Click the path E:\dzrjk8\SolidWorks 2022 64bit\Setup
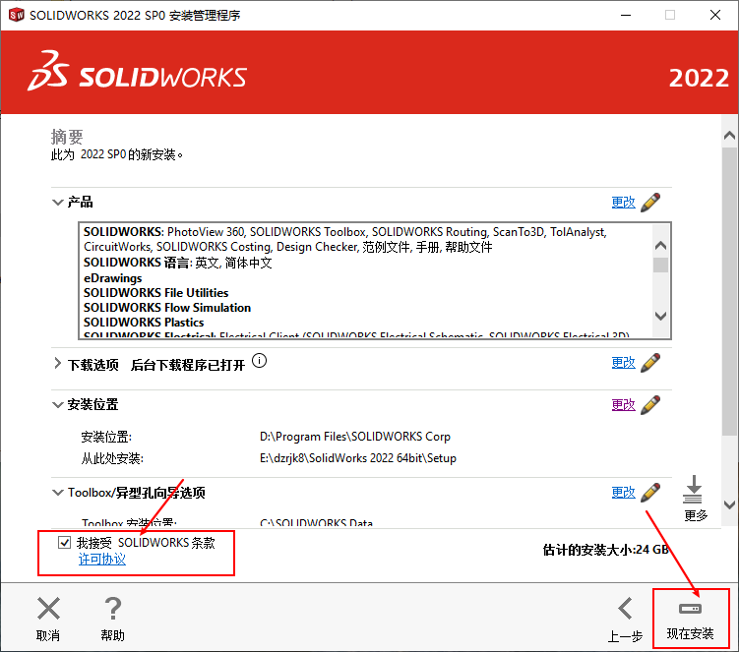Screen dimensions: 739x652 pyautogui.click(x=358, y=458)
